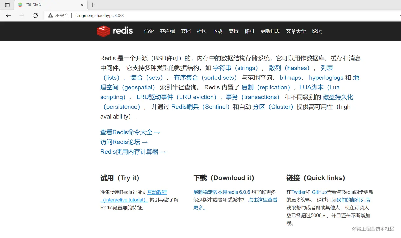Click the 不安全 security label

coord(62,15)
